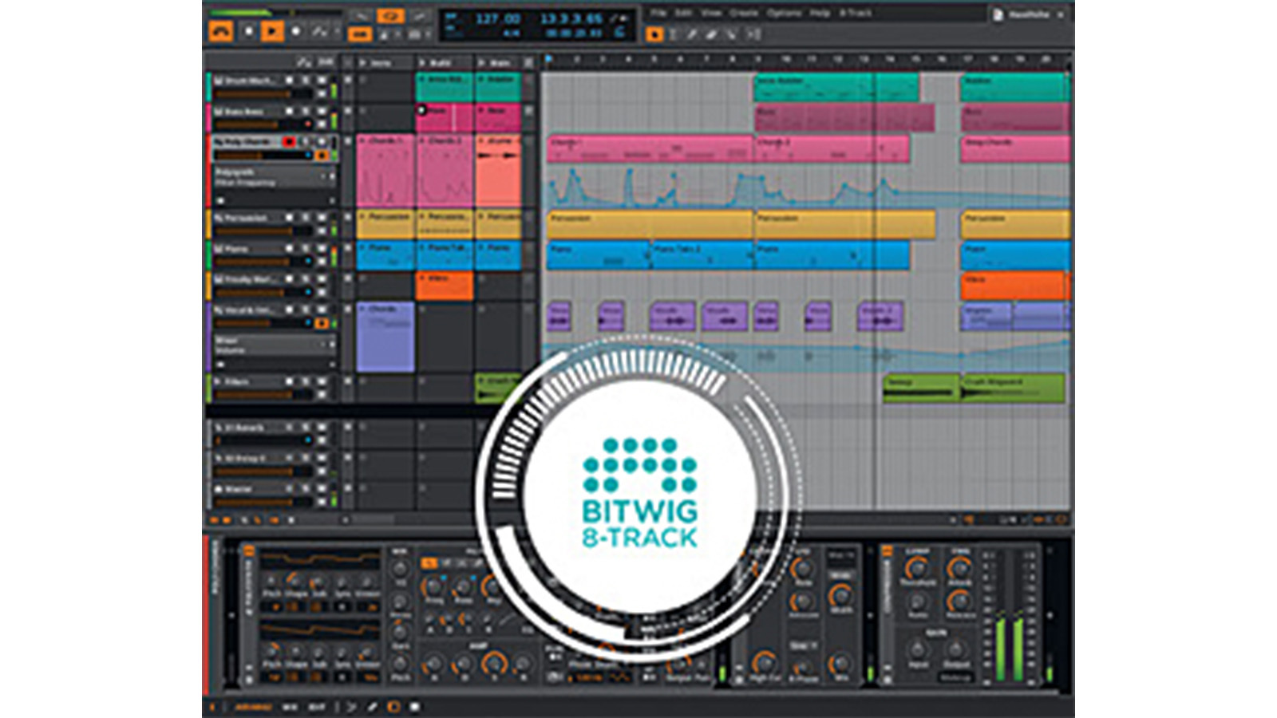Click the 4/4 time signature field
1277x718 pixels.
click(x=511, y=34)
